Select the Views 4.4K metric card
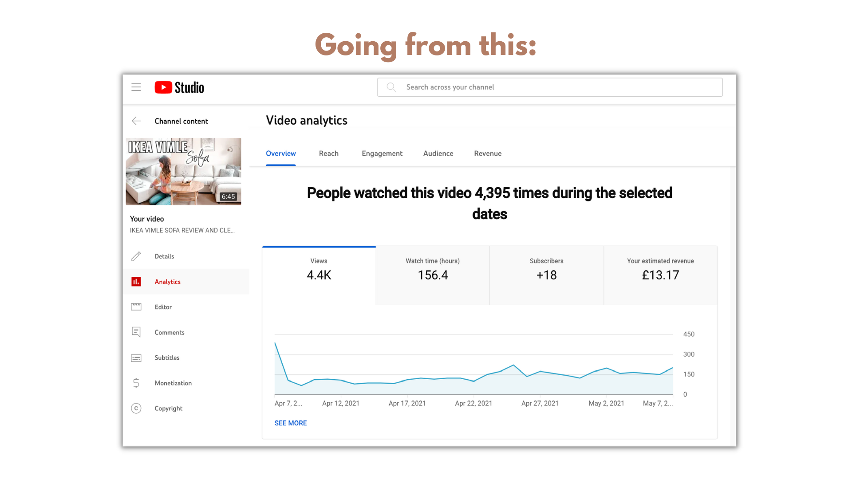This screenshot has width=852, height=479. pos(319,275)
